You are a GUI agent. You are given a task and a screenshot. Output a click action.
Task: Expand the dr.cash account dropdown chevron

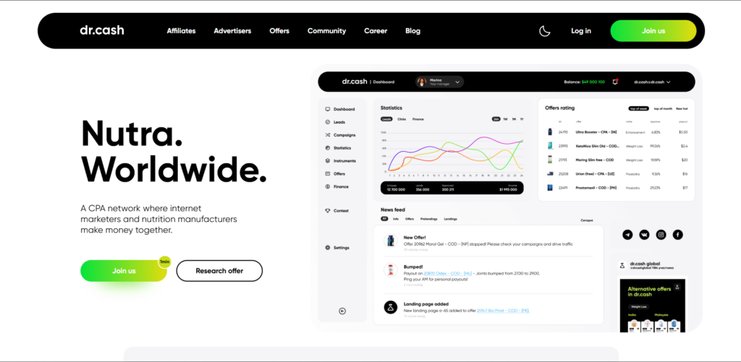pos(668,82)
